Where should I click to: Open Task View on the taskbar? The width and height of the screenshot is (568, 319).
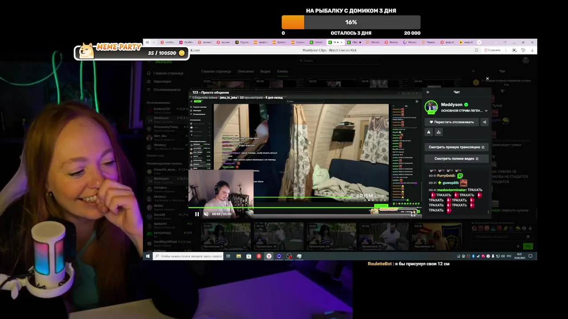pos(229,256)
